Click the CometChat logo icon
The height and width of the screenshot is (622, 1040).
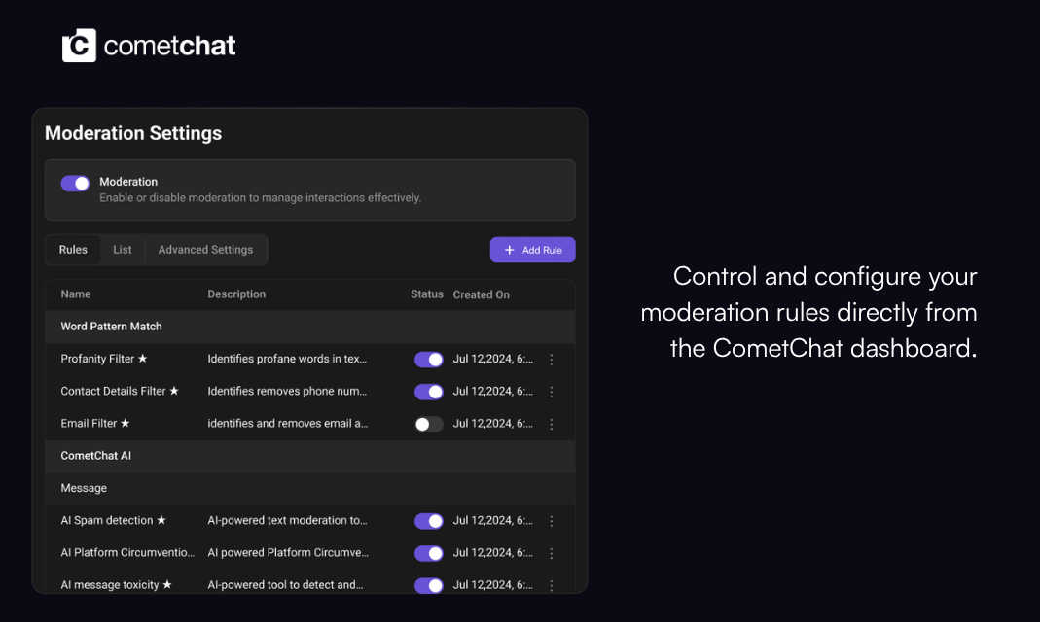79,45
